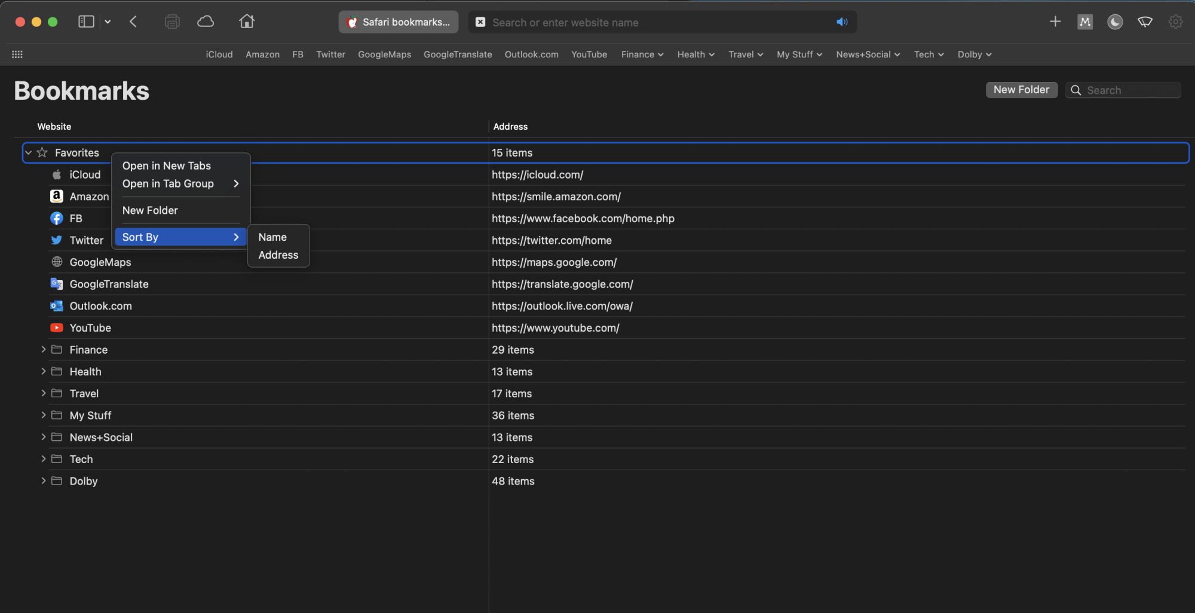Select the Safari bookmarks tab
Image resolution: width=1195 pixels, height=613 pixels.
coord(399,22)
